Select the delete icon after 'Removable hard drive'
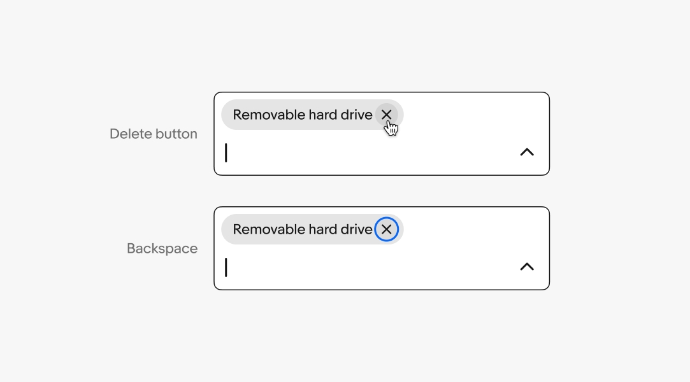 click(386, 115)
